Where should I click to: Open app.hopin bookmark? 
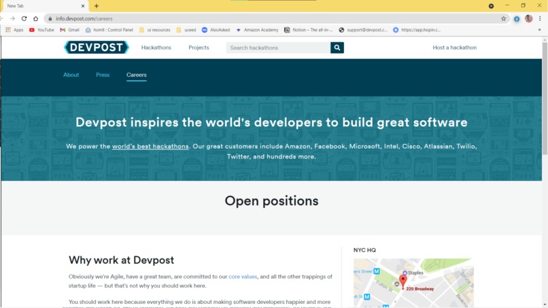[417, 30]
